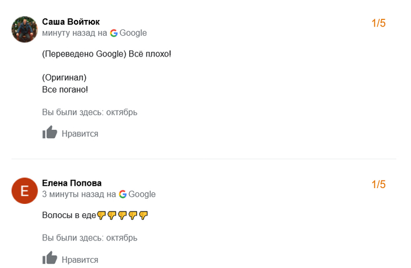This screenshot has height=268, width=411.
Task: Click the 1/5 rating on Елена Попова's review
Action: coord(378,185)
